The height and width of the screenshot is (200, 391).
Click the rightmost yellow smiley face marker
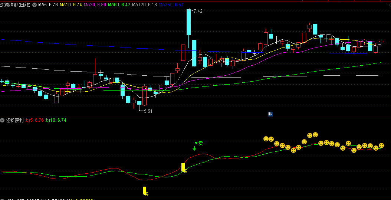(381, 145)
